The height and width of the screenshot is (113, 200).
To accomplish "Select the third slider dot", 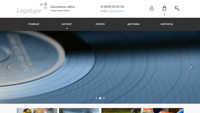I will 104,98.
